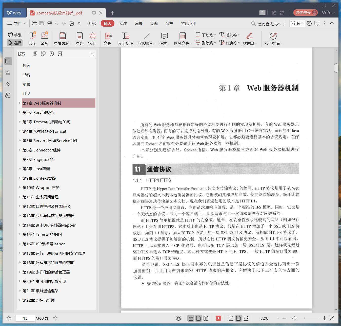This screenshot has width=341, height=326.
Task: Close the 书签 bookmark panel
Action: [92, 54]
